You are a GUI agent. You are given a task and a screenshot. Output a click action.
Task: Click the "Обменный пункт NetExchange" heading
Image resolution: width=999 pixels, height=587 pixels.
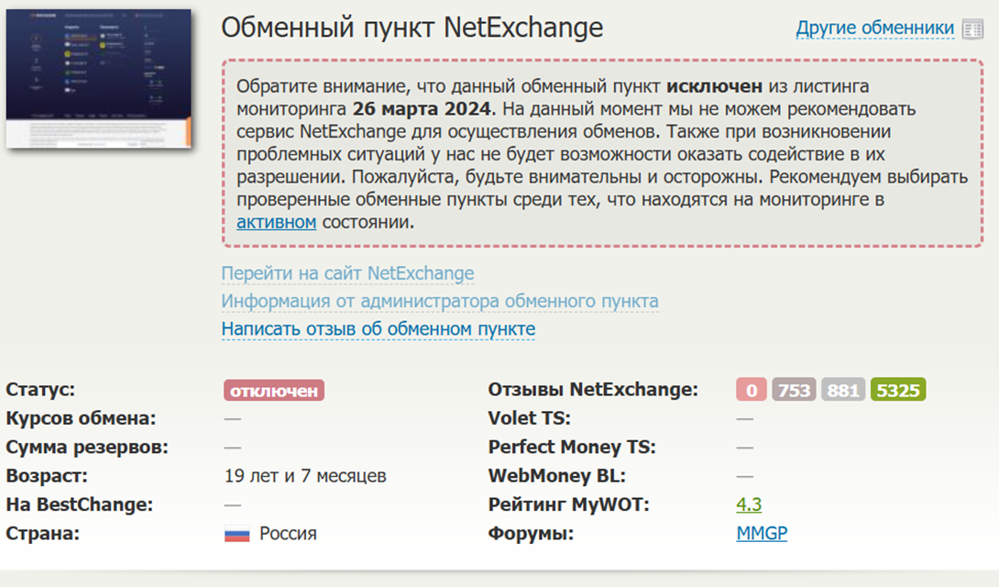pos(412,28)
